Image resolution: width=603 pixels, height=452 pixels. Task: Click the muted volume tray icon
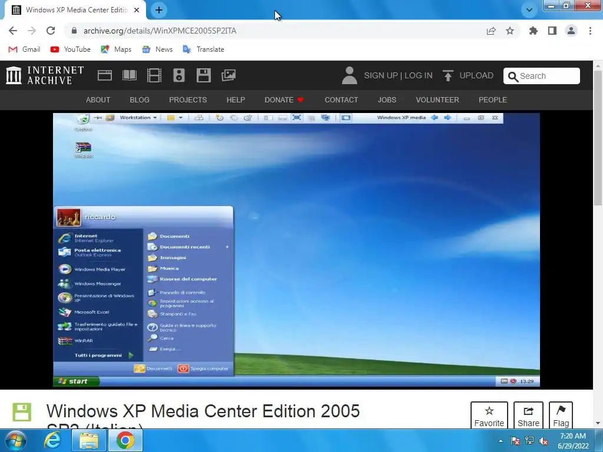tap(544, 441)
